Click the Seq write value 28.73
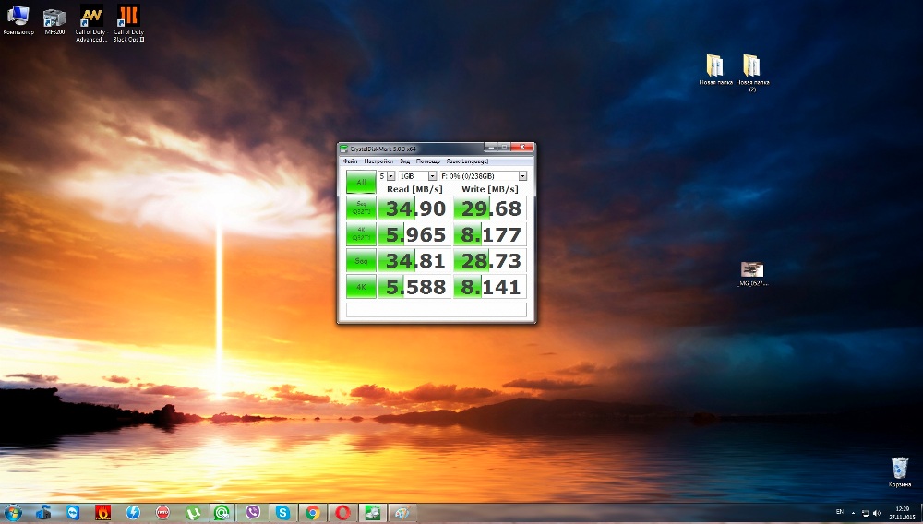Image resolution: width=923 pixels, height=524 pixels. coord(490,260)
